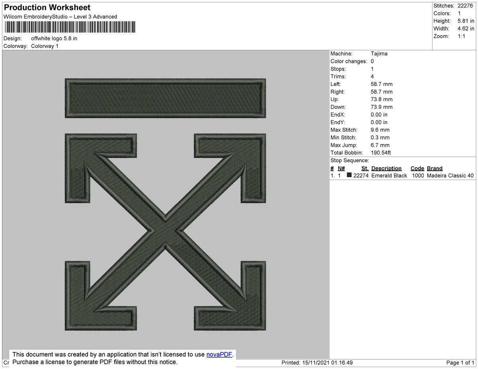Select the "Stop Sequence:" heading
Screen dimensions: 478x369
(x=350, y=160)
